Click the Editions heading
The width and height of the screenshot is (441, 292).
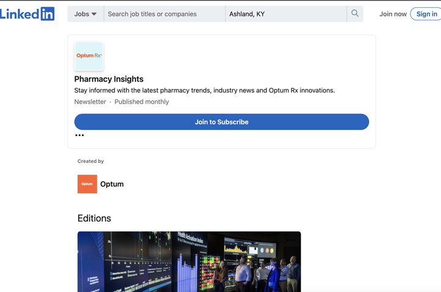(x=94, y=218)
